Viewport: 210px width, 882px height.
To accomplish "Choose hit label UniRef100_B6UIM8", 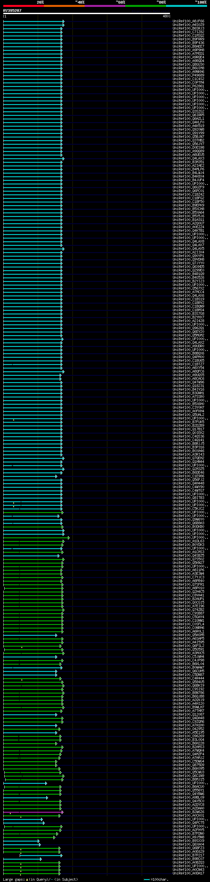I will [188, 68].
